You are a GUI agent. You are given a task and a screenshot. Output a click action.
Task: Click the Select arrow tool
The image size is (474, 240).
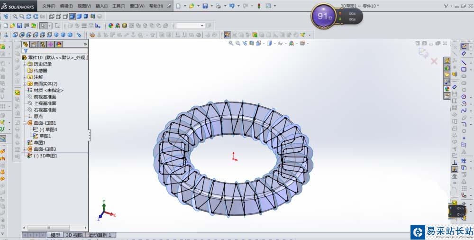click(43, 26)
